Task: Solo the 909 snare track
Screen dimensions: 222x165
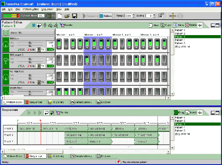Action: (21, 66)
